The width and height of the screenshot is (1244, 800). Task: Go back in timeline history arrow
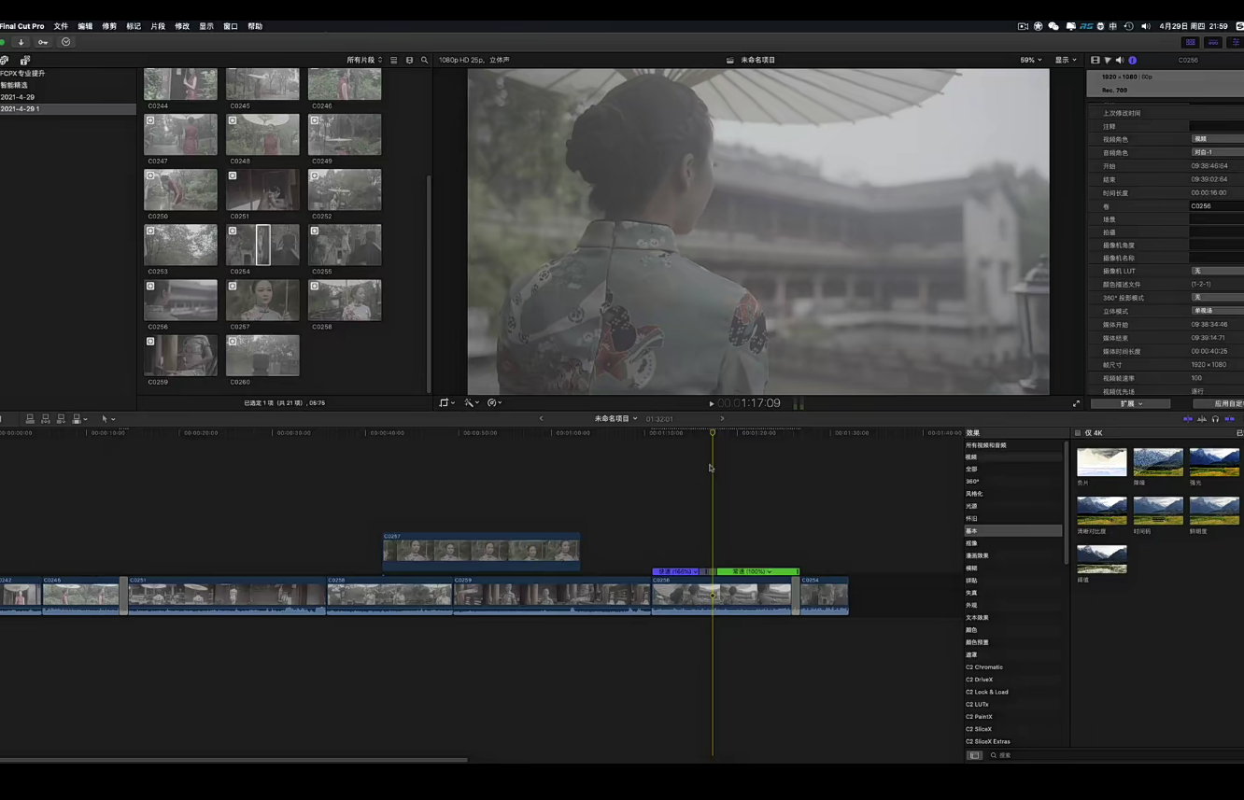542,418
